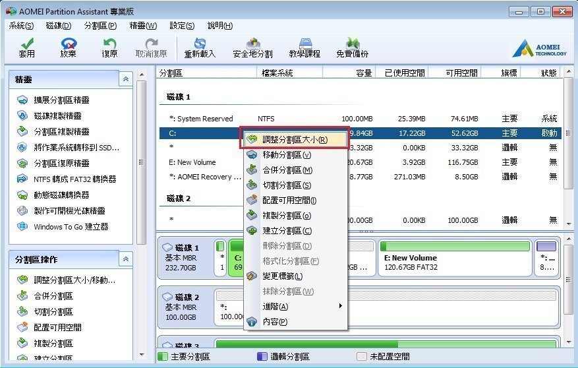The width and height of the screenshot is (578, 368).
Task: Sort by the 旗標 column header
Action: [502, 73]
